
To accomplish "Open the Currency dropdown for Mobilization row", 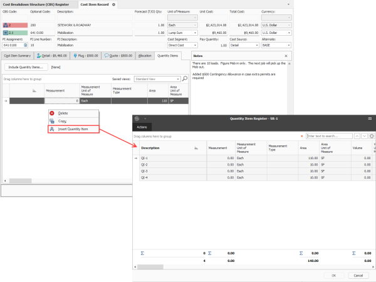I will (290, 33).
